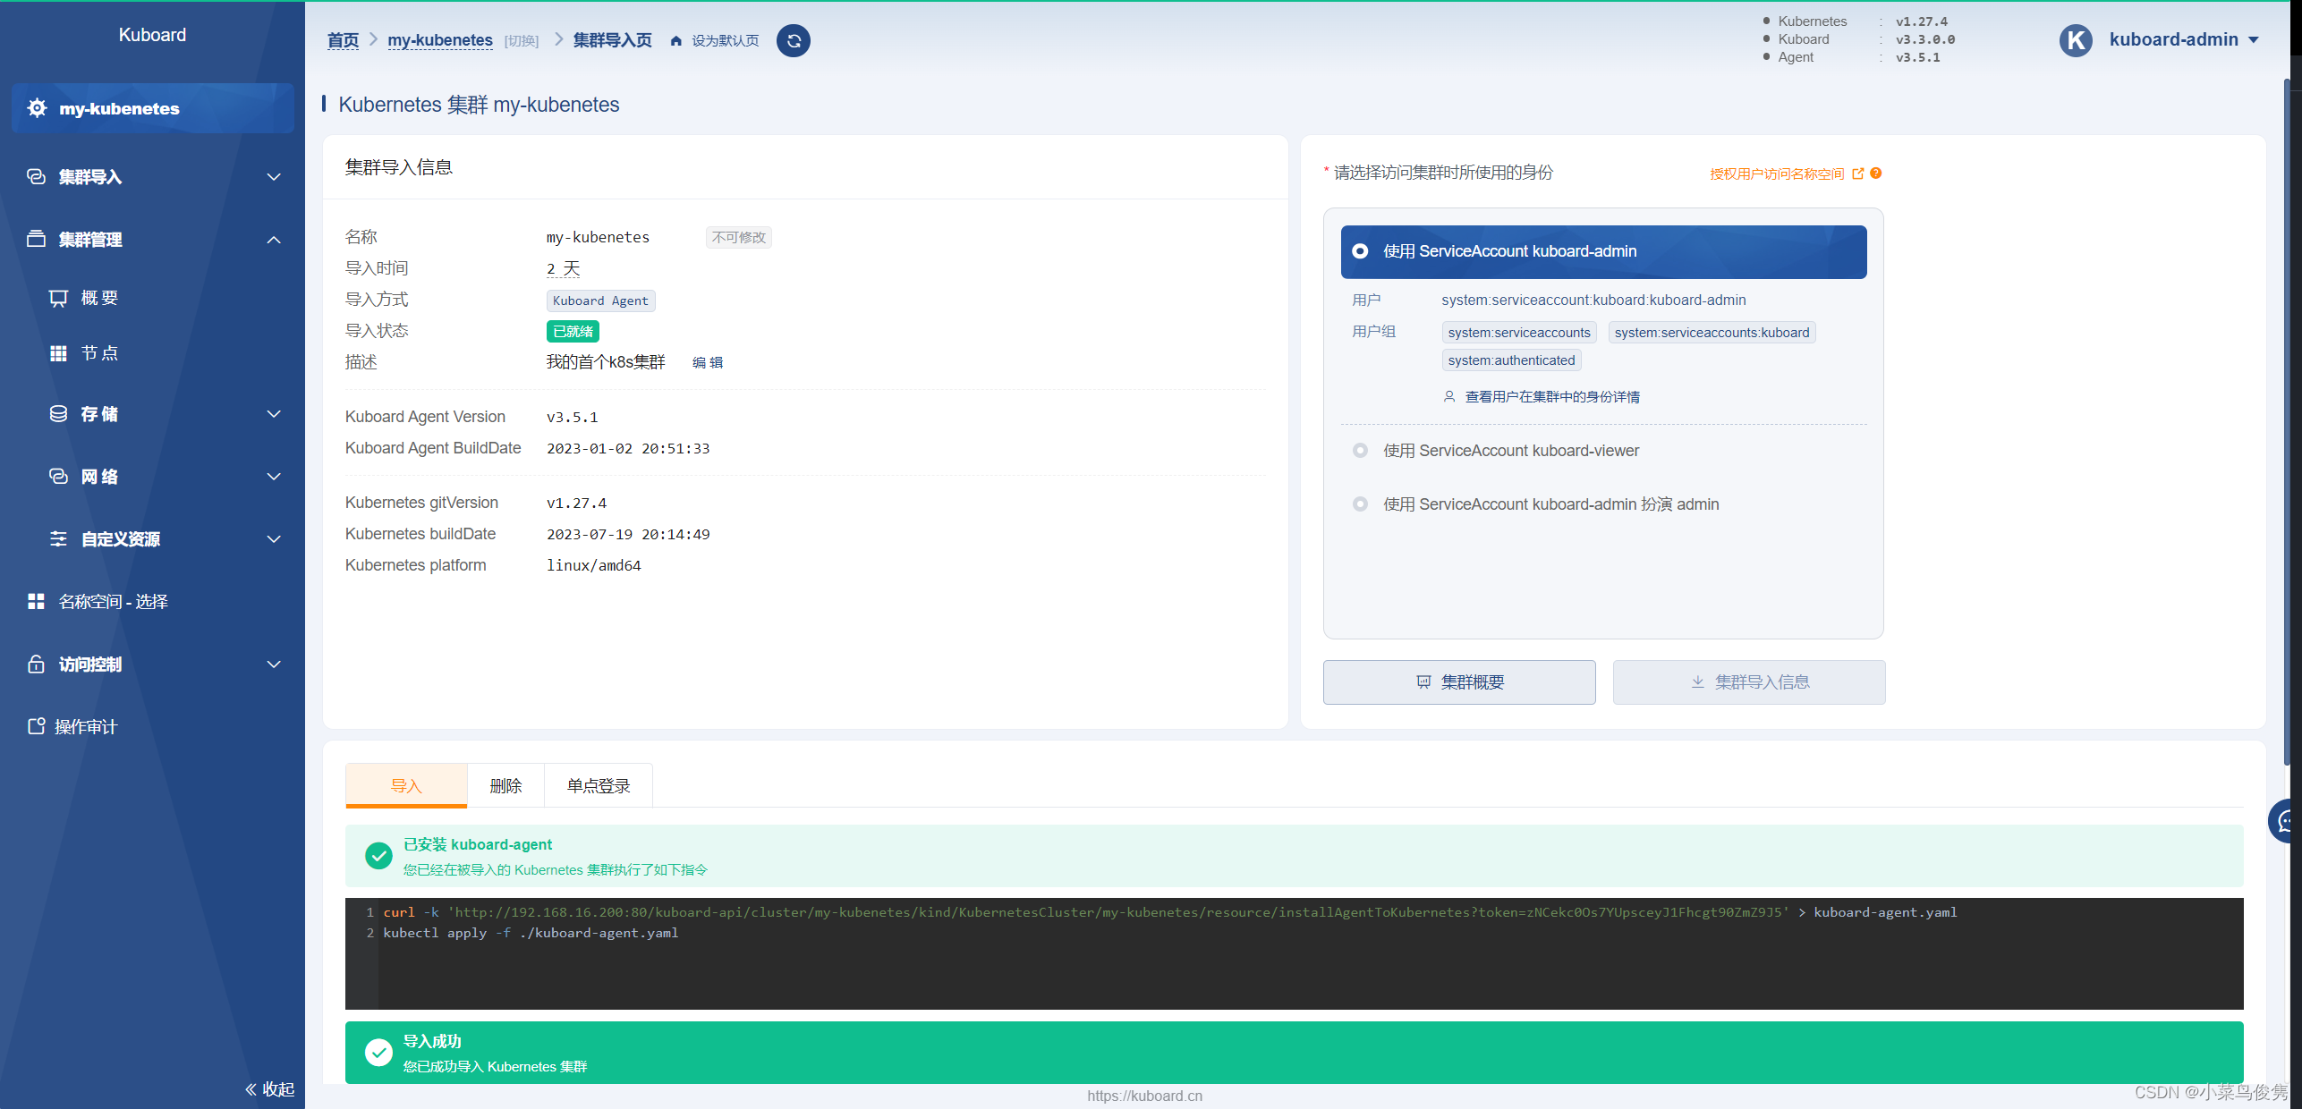Image resolution: width=2302 pixels, height=1109 pixels.
Task: Click the 访问控制 lock icon
Action: coord(36,665)
